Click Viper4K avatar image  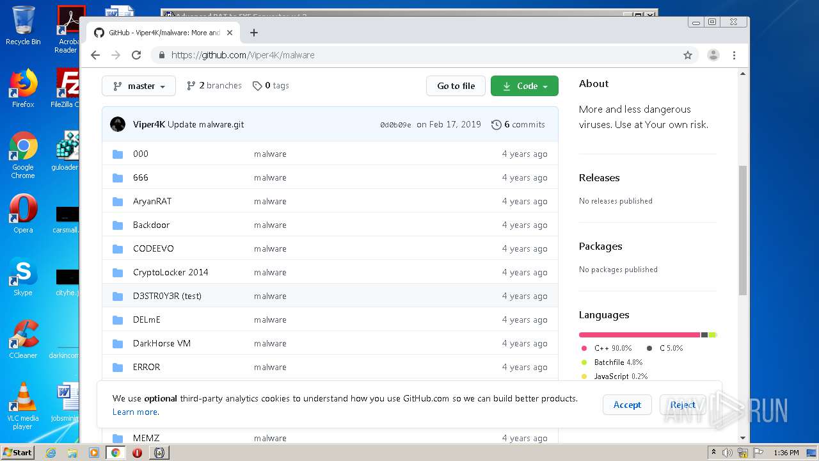(118, 124)
